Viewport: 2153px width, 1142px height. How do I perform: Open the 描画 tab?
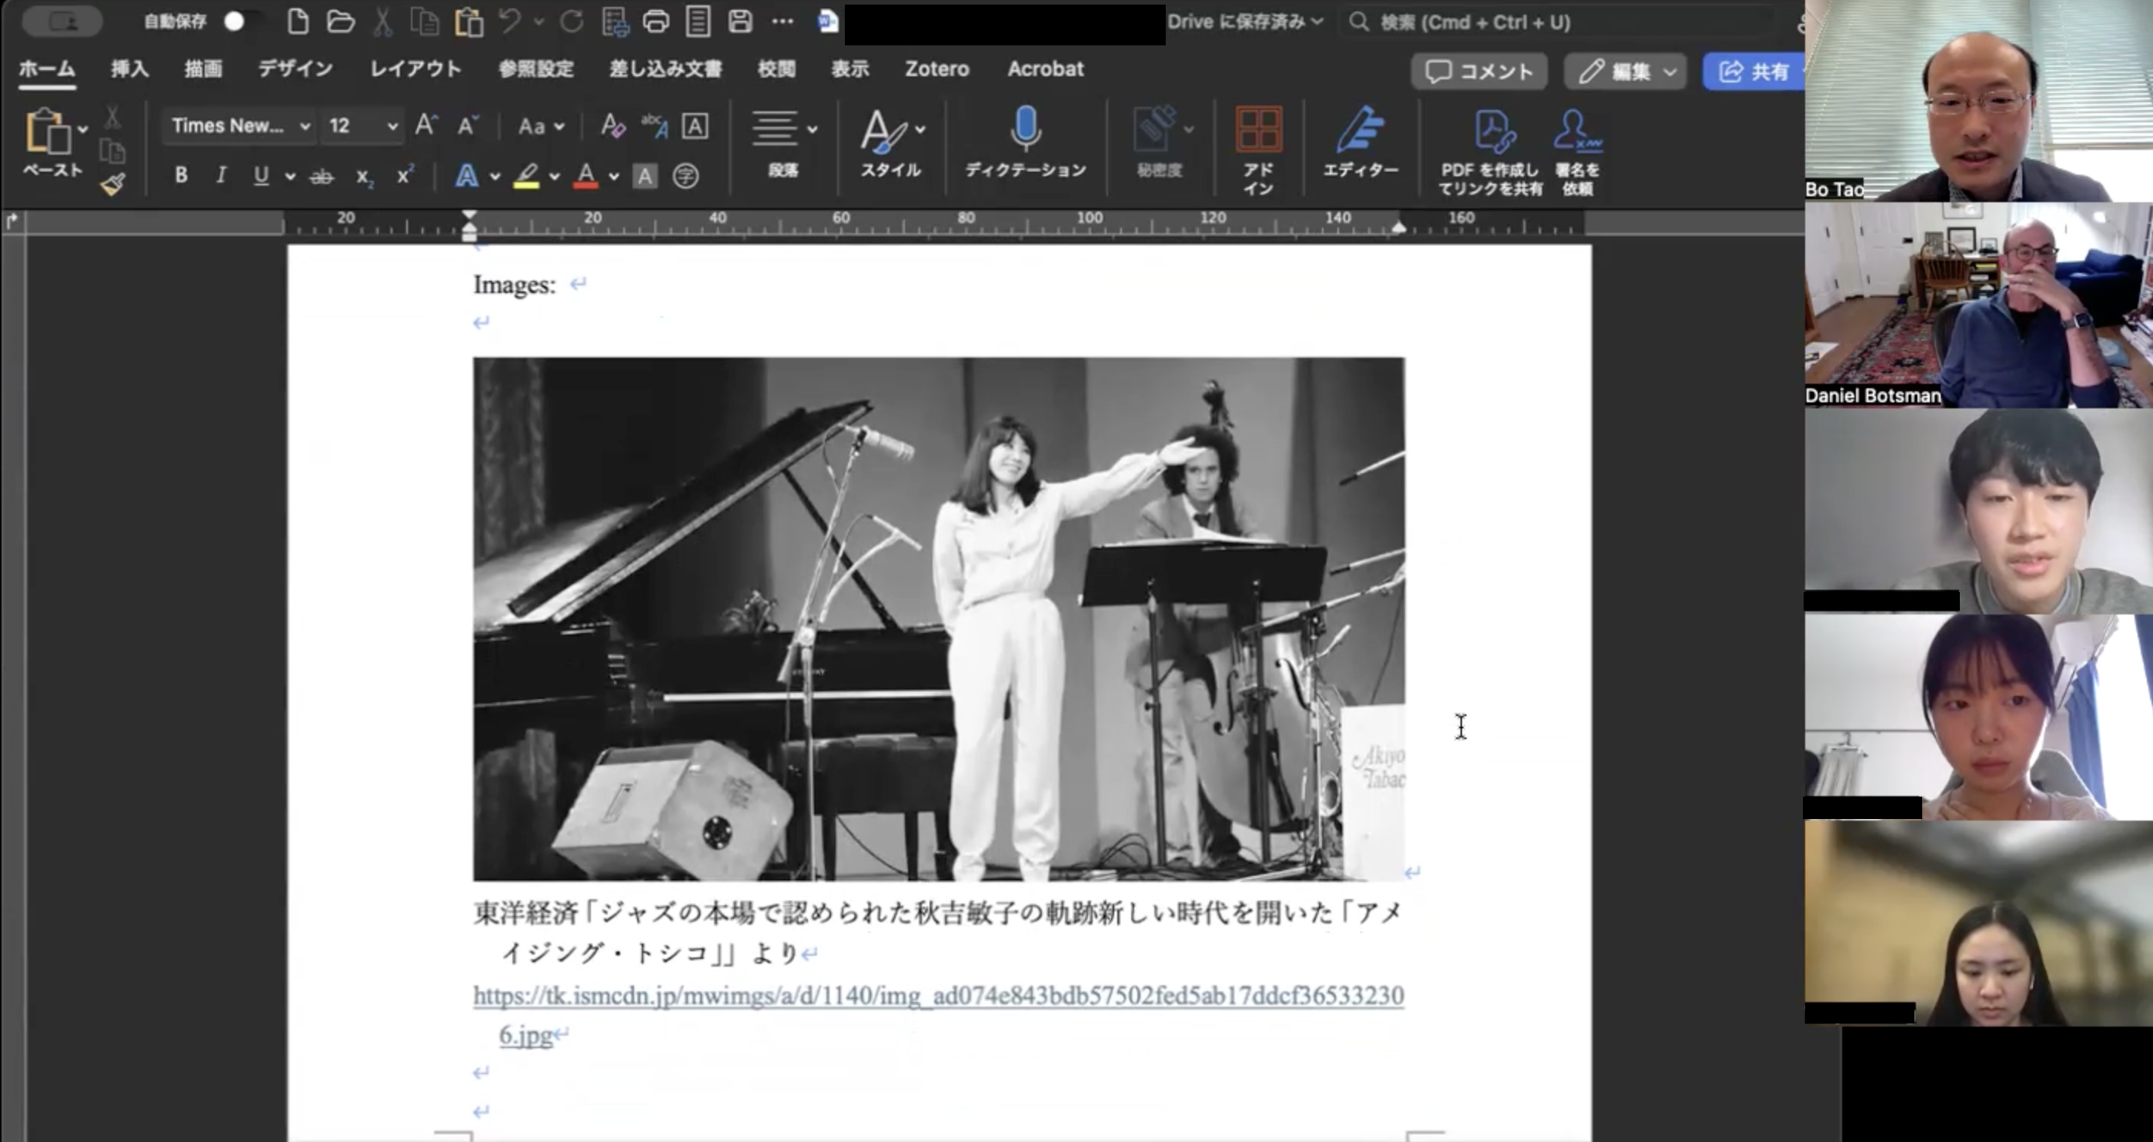click(203, 69)
